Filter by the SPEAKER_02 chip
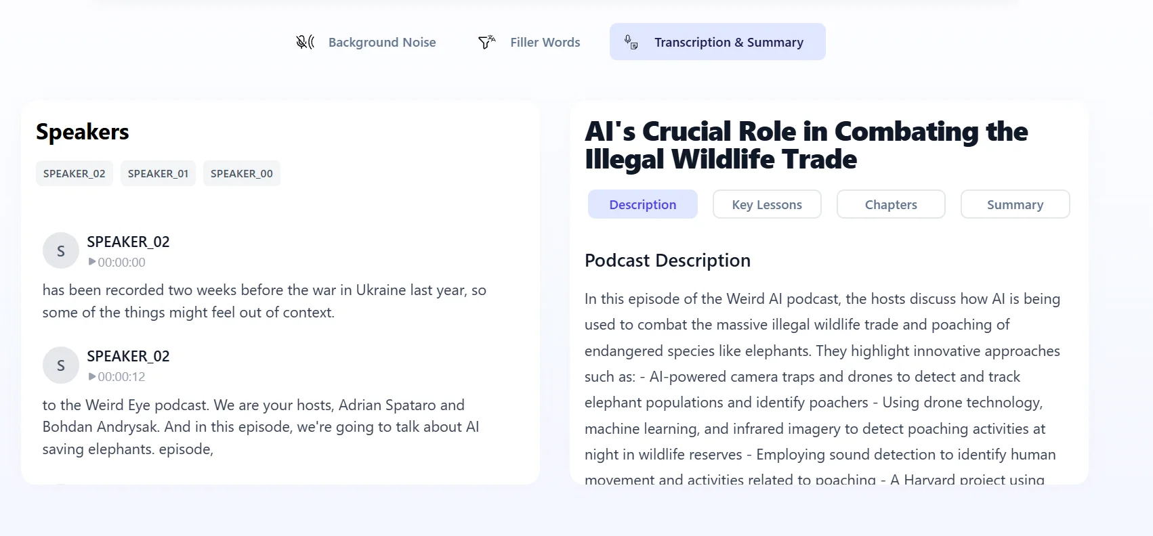 [x=75, y=173]
